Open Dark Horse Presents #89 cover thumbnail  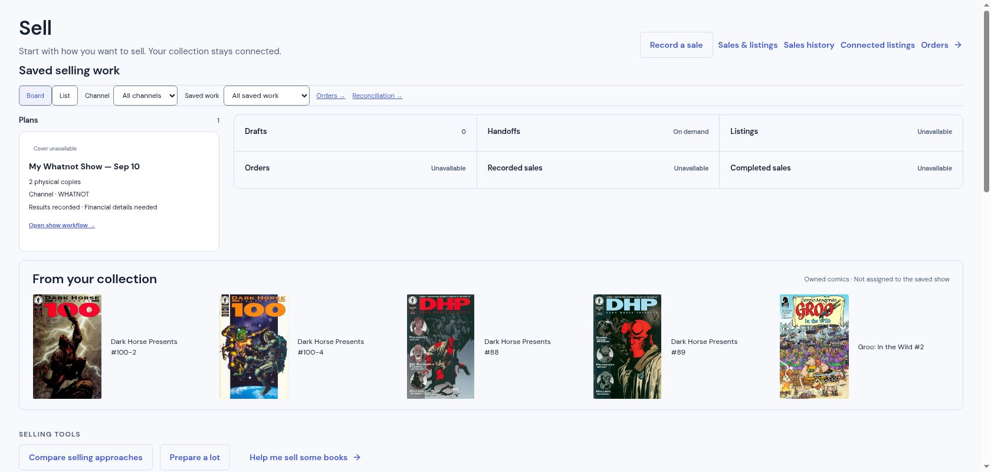click(627, 346)
